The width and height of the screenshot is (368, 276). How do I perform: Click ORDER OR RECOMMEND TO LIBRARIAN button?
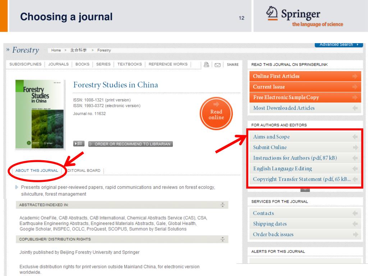130,144
